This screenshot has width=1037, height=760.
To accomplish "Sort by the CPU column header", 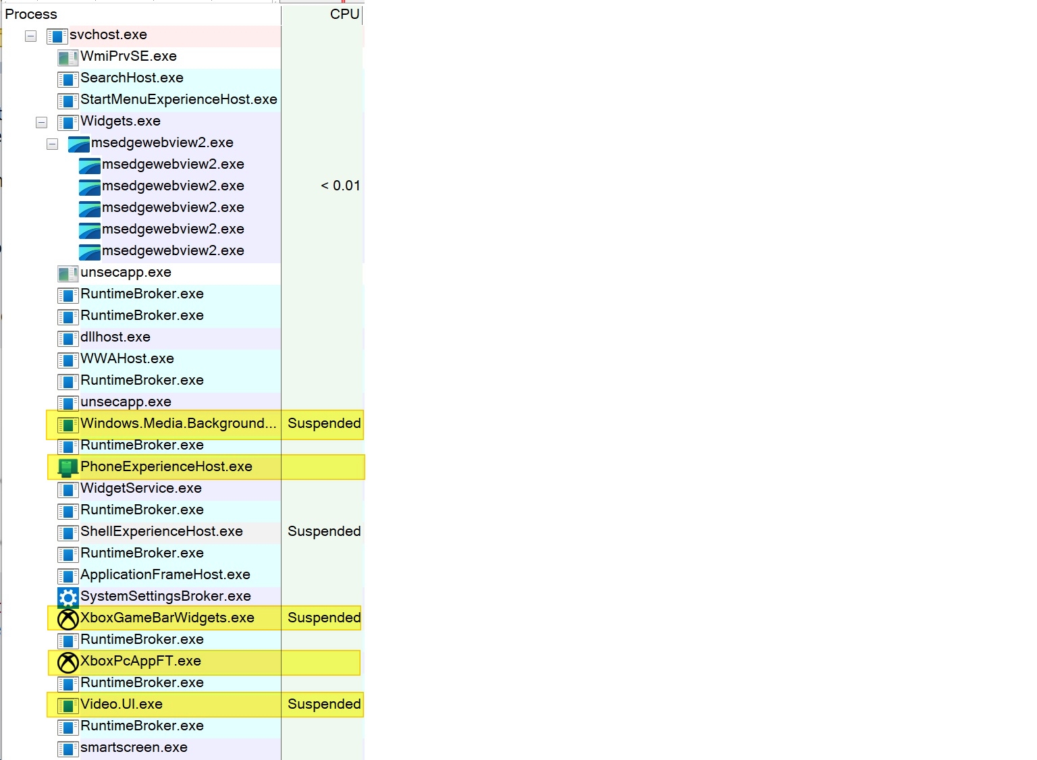I will 344,14.
